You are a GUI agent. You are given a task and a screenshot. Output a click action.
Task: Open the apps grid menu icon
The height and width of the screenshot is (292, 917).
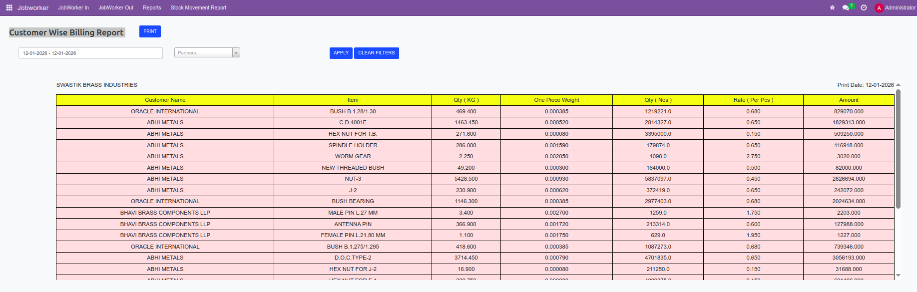click(9, 8)
